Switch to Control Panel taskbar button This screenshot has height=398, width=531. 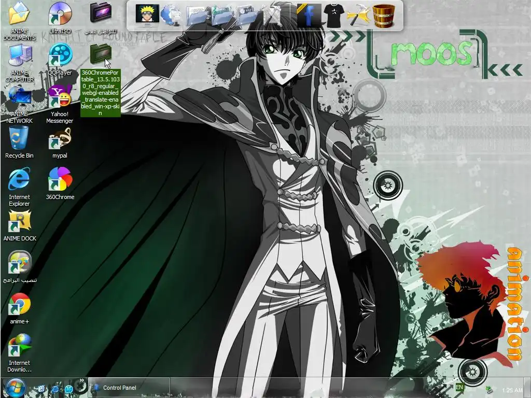(x=129, y=388)
